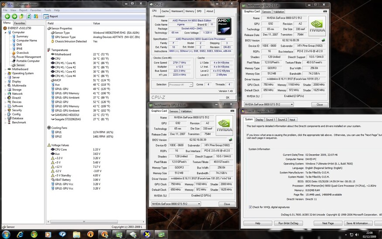Open Sensors tab in GPU-Z 0.3.6 window
The image size is (382, 239).
click(x=174, y=111)
